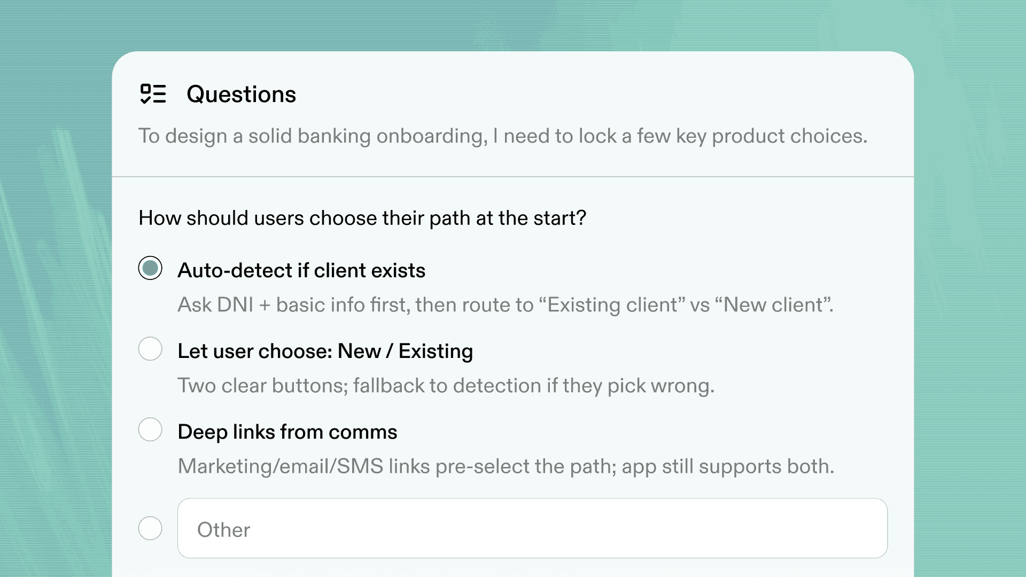Viewport: 1026px width, 577px height.
Task: Click the horizontal divider below the header
Action: [513, 176]
